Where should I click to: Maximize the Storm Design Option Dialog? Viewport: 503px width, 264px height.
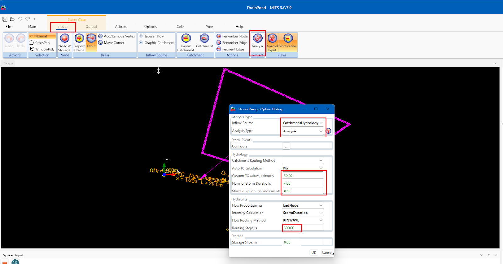coord(316,109)
